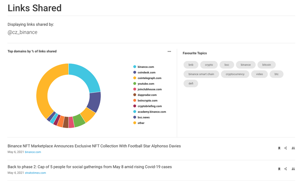The image size is (301, 181).
Task: Share the Alphonso Davies NFT article
Action: [x=286, y=148]
